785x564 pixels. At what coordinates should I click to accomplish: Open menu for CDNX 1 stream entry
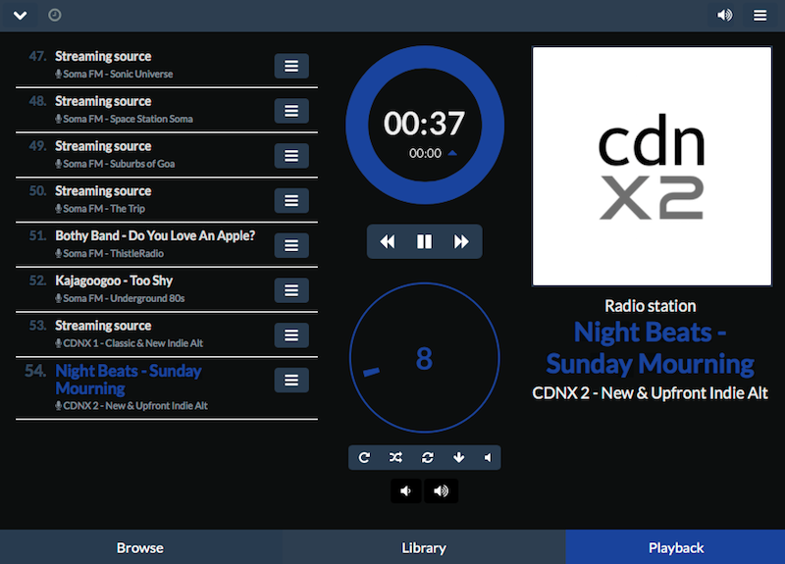click(291, 334)
